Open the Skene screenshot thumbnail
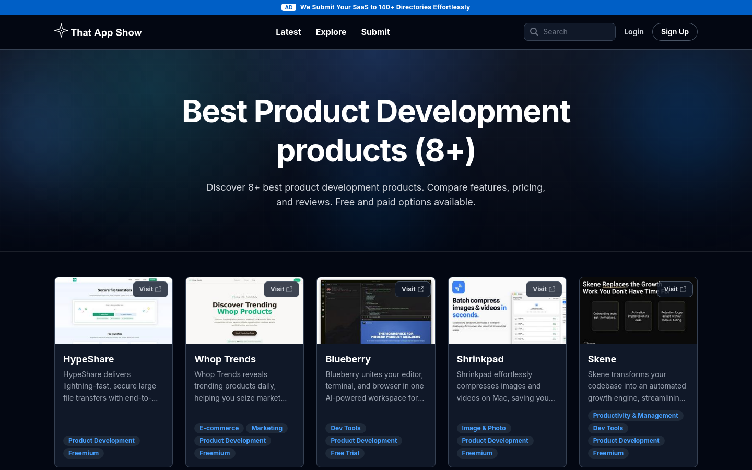 pos(638,310)
